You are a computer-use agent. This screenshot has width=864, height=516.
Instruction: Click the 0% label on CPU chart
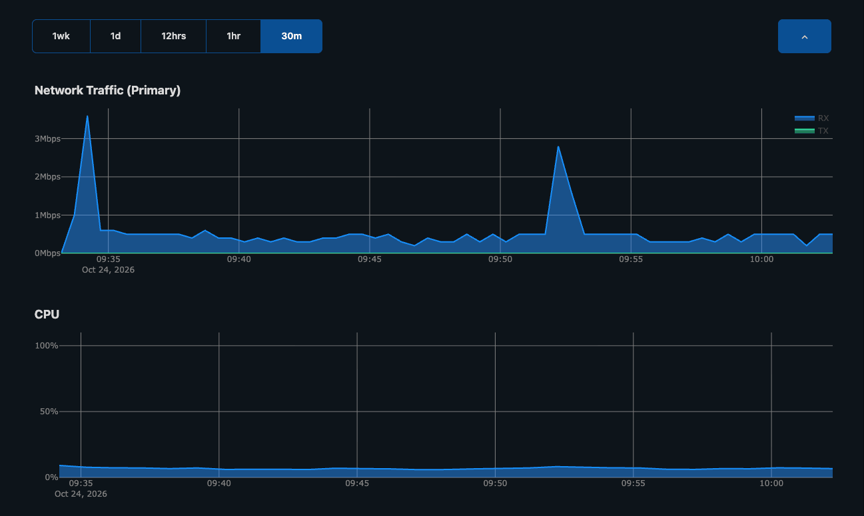[51, 477]
